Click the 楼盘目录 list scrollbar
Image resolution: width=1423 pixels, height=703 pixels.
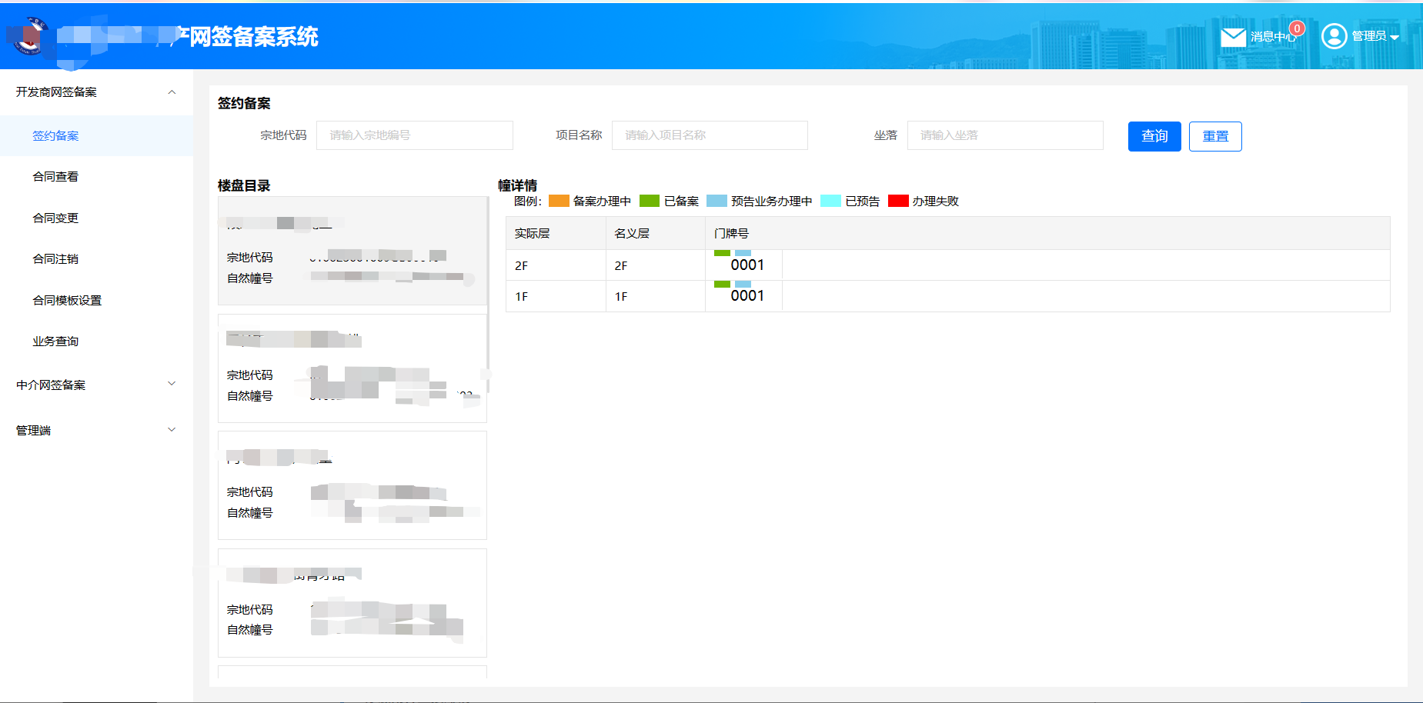tap(489, 295)
